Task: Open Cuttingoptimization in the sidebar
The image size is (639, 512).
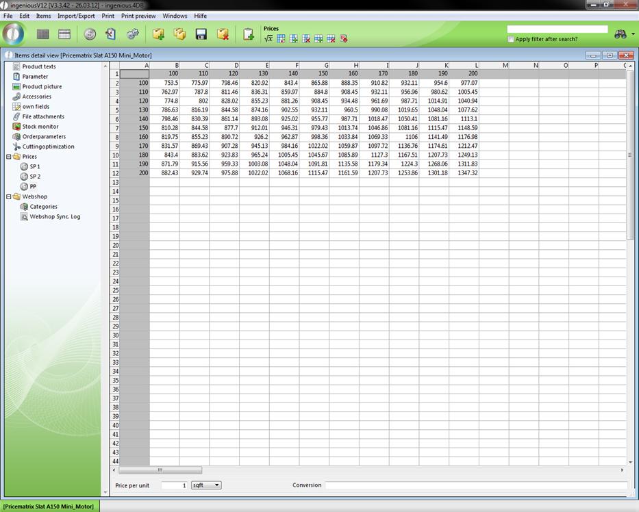Action: tap(48, 146)
